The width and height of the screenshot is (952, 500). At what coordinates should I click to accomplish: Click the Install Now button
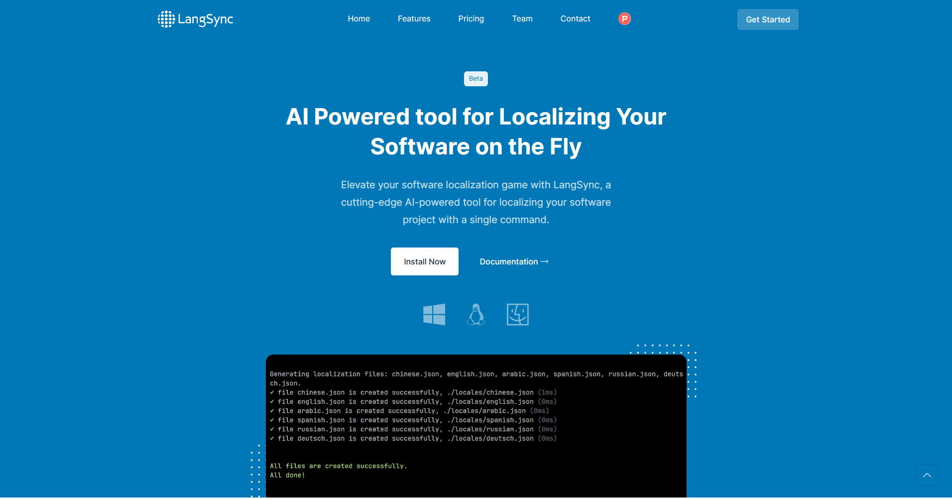click(425, 261)
